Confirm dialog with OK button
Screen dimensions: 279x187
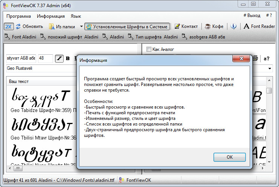pyautogui.click(x=230, y=157)
